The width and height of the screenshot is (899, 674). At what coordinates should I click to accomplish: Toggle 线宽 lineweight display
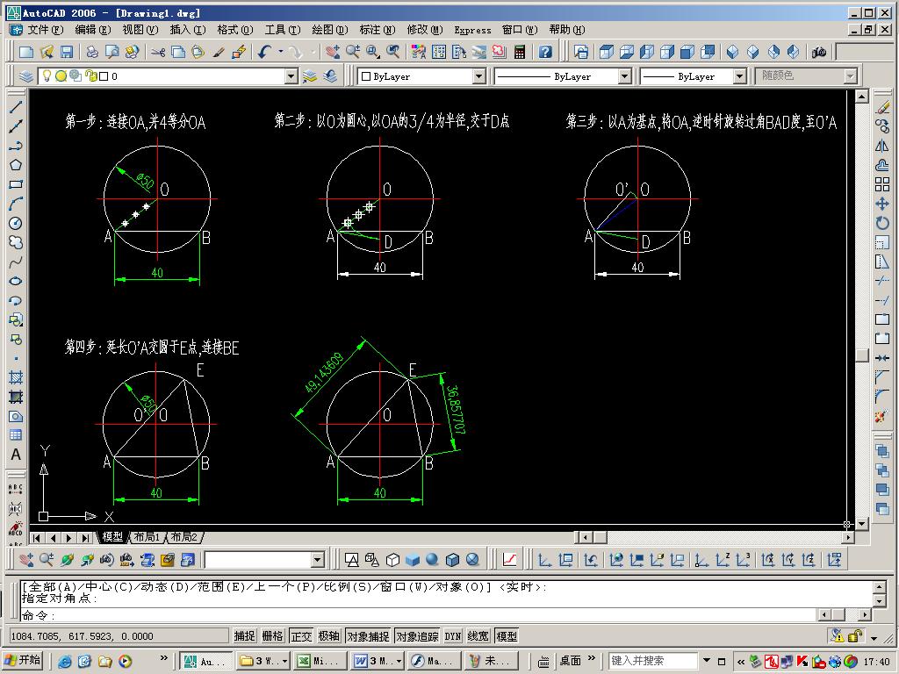click(478, 635)
